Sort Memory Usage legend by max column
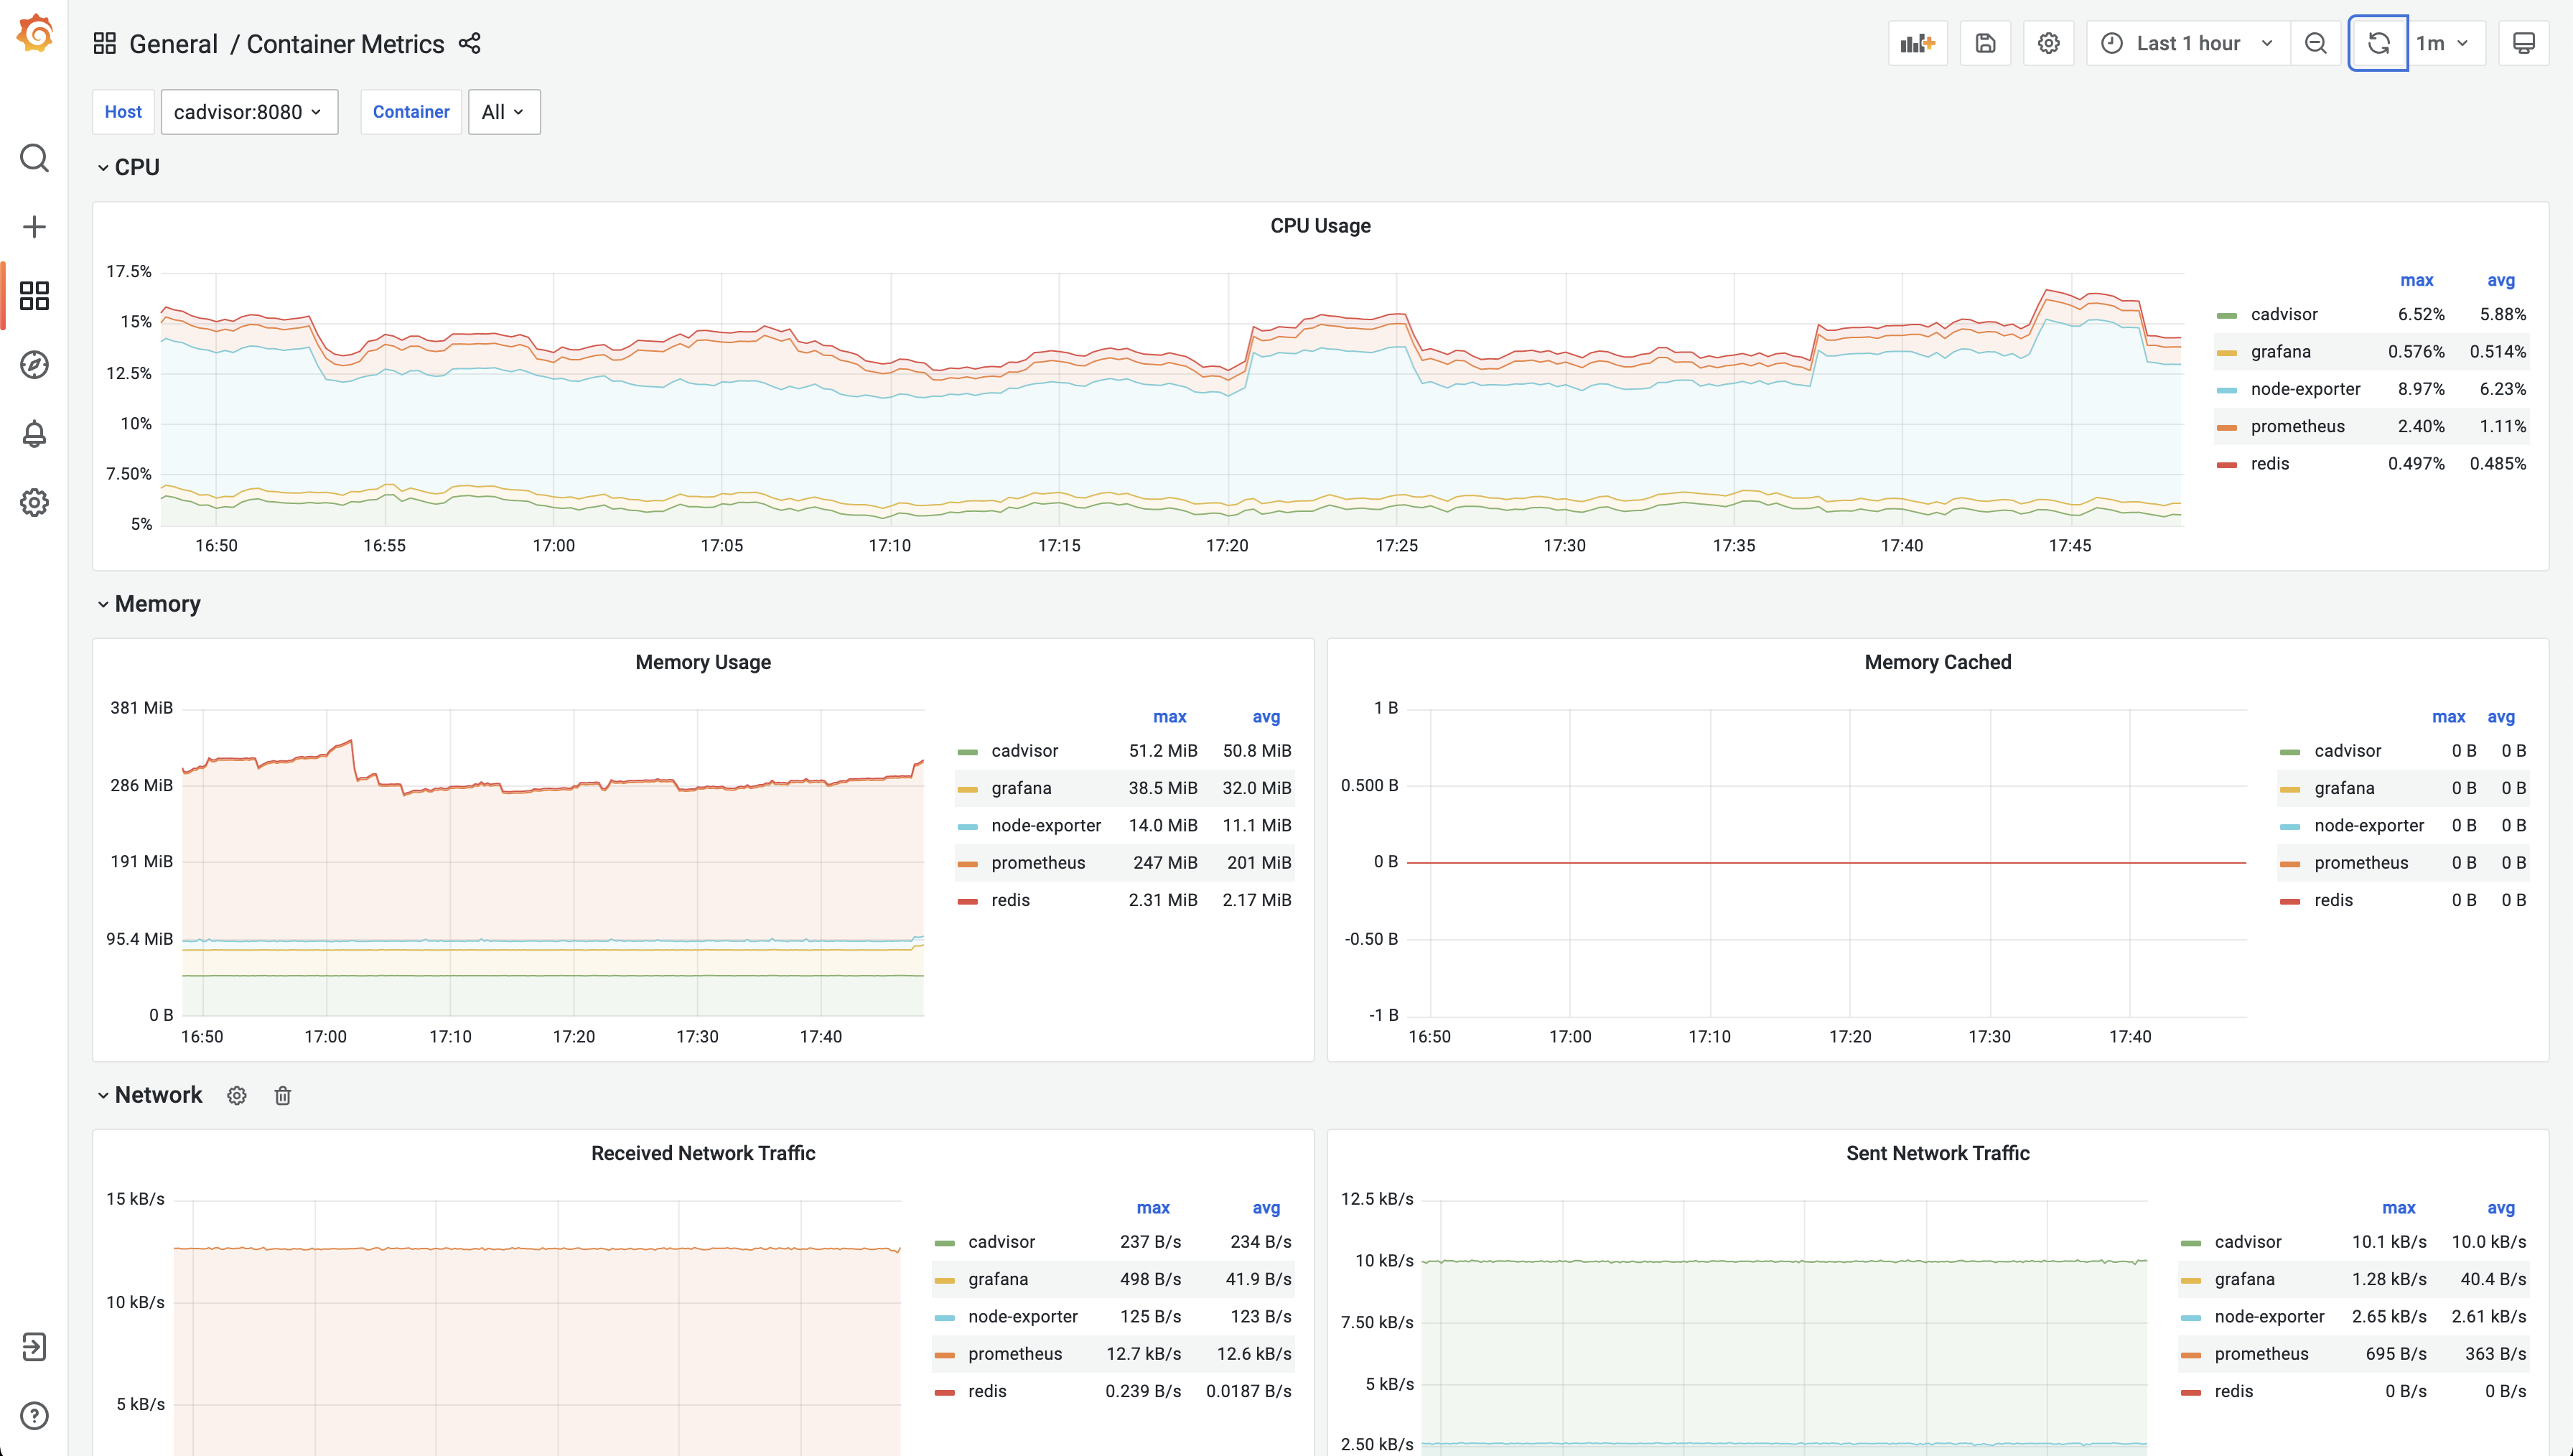 tap(1169, 717)
